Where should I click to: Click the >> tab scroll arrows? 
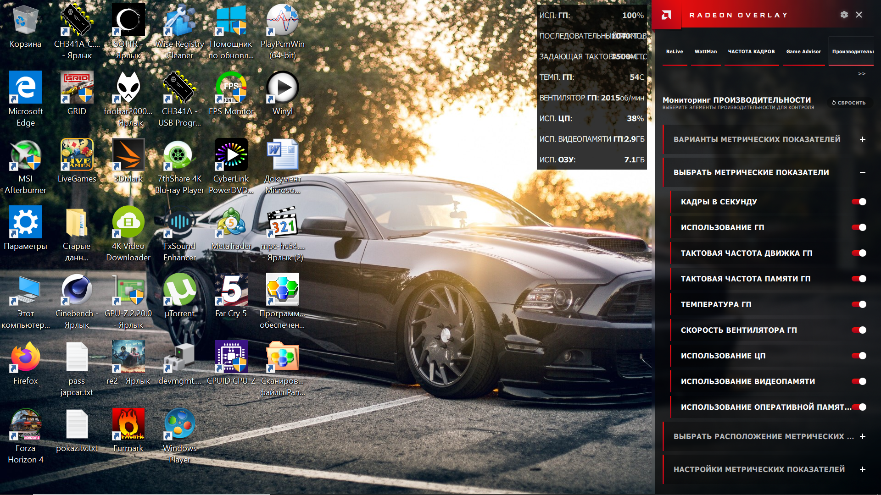(x=861, y=74)
